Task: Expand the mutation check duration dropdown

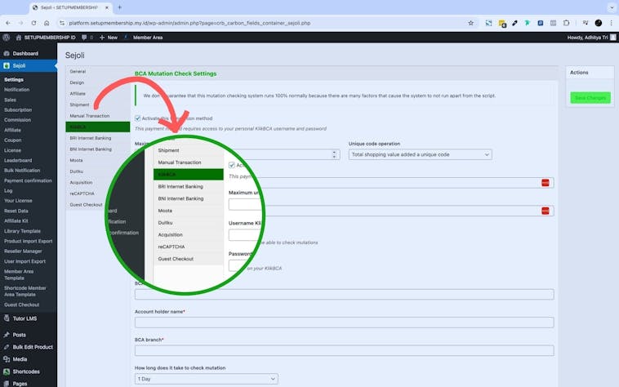Action: [206, 379]
